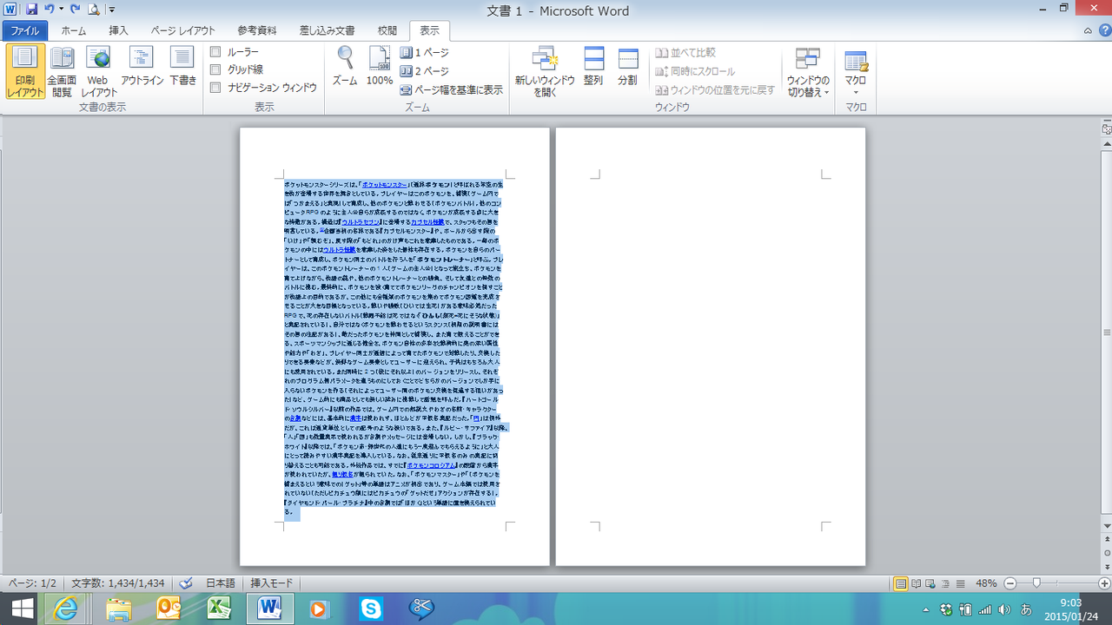Switch to Draft view (下書き)

182,66
